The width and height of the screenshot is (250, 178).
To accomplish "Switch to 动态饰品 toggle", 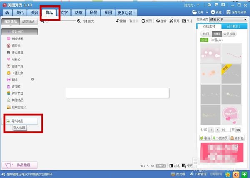I will point(28,21).
